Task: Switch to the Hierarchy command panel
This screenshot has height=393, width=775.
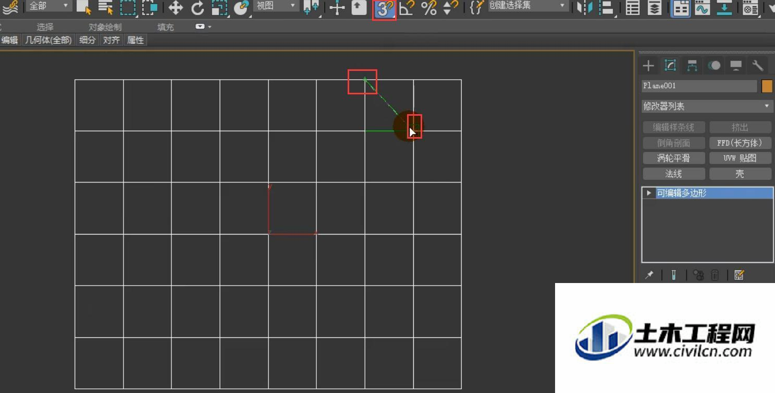Action: pos(692,66)
